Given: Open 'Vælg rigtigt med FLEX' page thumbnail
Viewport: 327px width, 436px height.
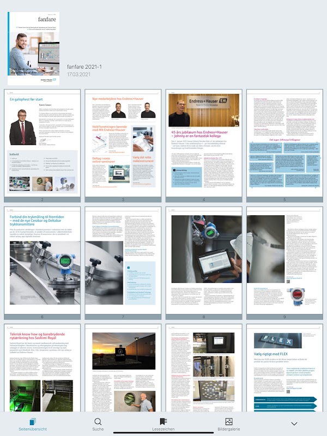Looking at the screenshot, I should pyautogui.click(x=284, y=368).
